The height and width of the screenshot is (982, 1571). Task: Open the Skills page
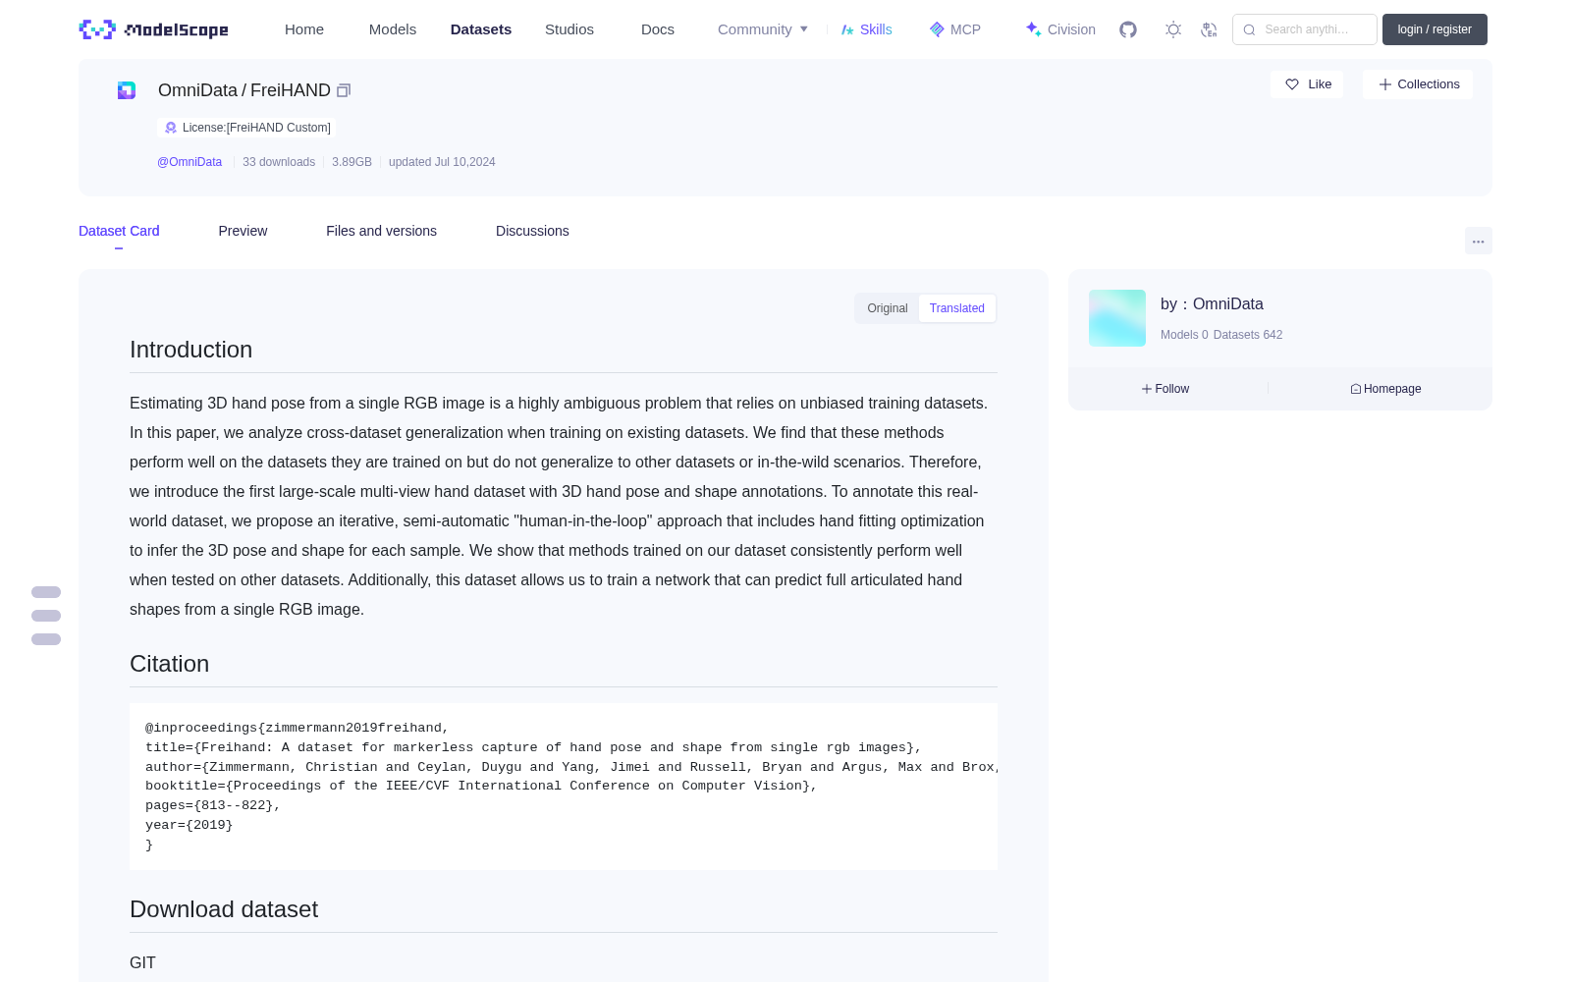[867, 29]
